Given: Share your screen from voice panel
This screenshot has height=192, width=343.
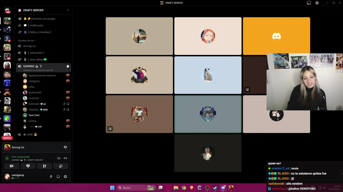Looking at the screenshot, I should tap(28, 166).
